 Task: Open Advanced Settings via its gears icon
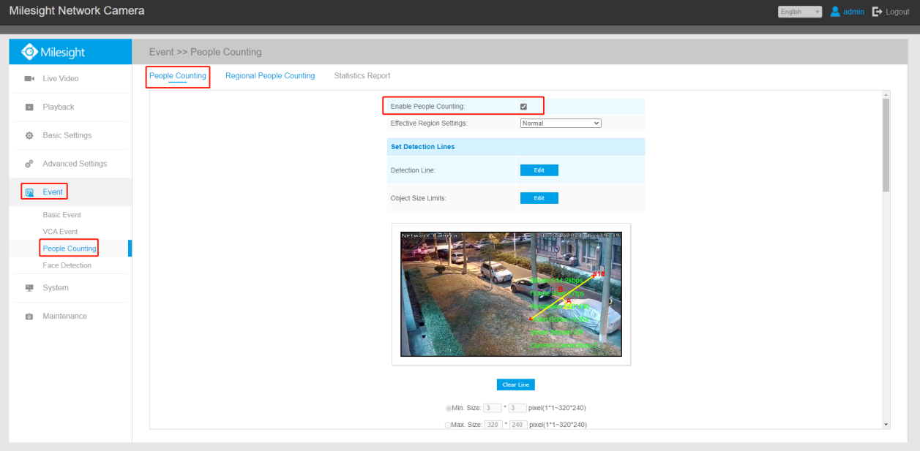(29, 164)
